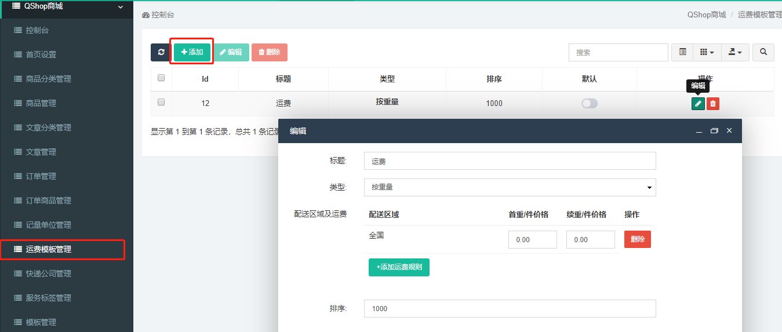This screenshot has height=332, width=782.
Task: Click the green pencil edit icon in row 12
Action: point(698,104)
